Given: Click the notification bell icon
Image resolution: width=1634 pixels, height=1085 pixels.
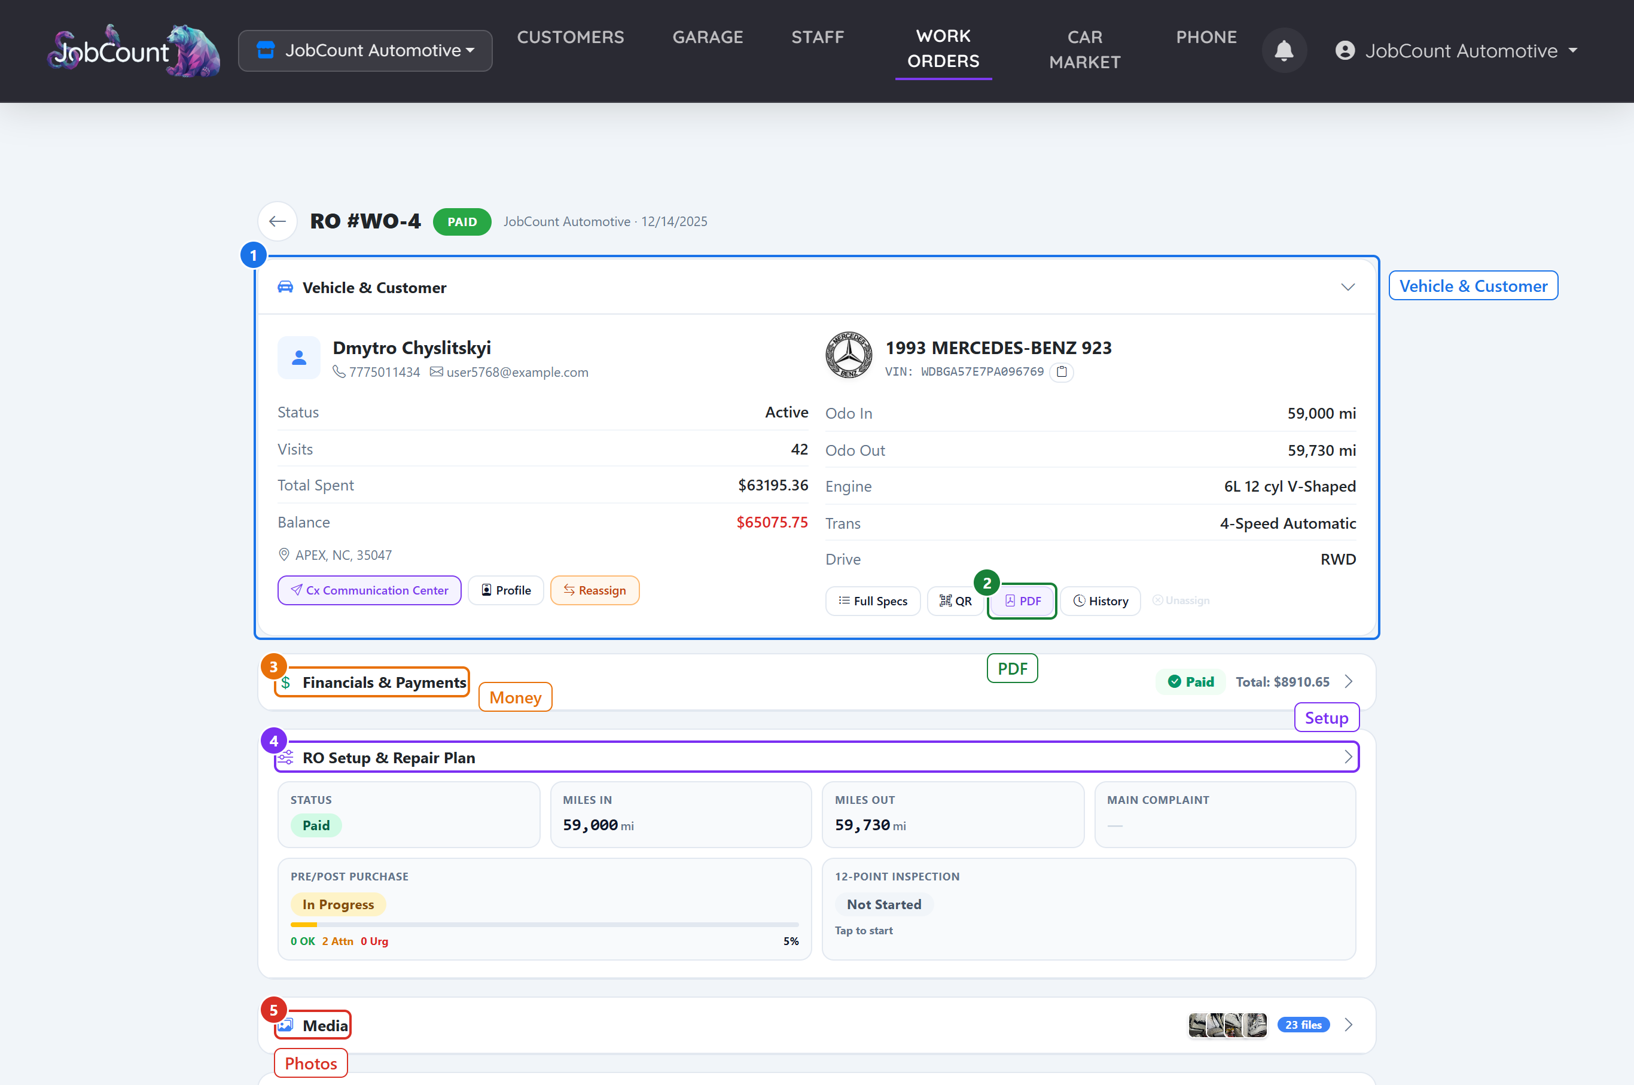Looking at the screenshot, I should pos(1284,50).
